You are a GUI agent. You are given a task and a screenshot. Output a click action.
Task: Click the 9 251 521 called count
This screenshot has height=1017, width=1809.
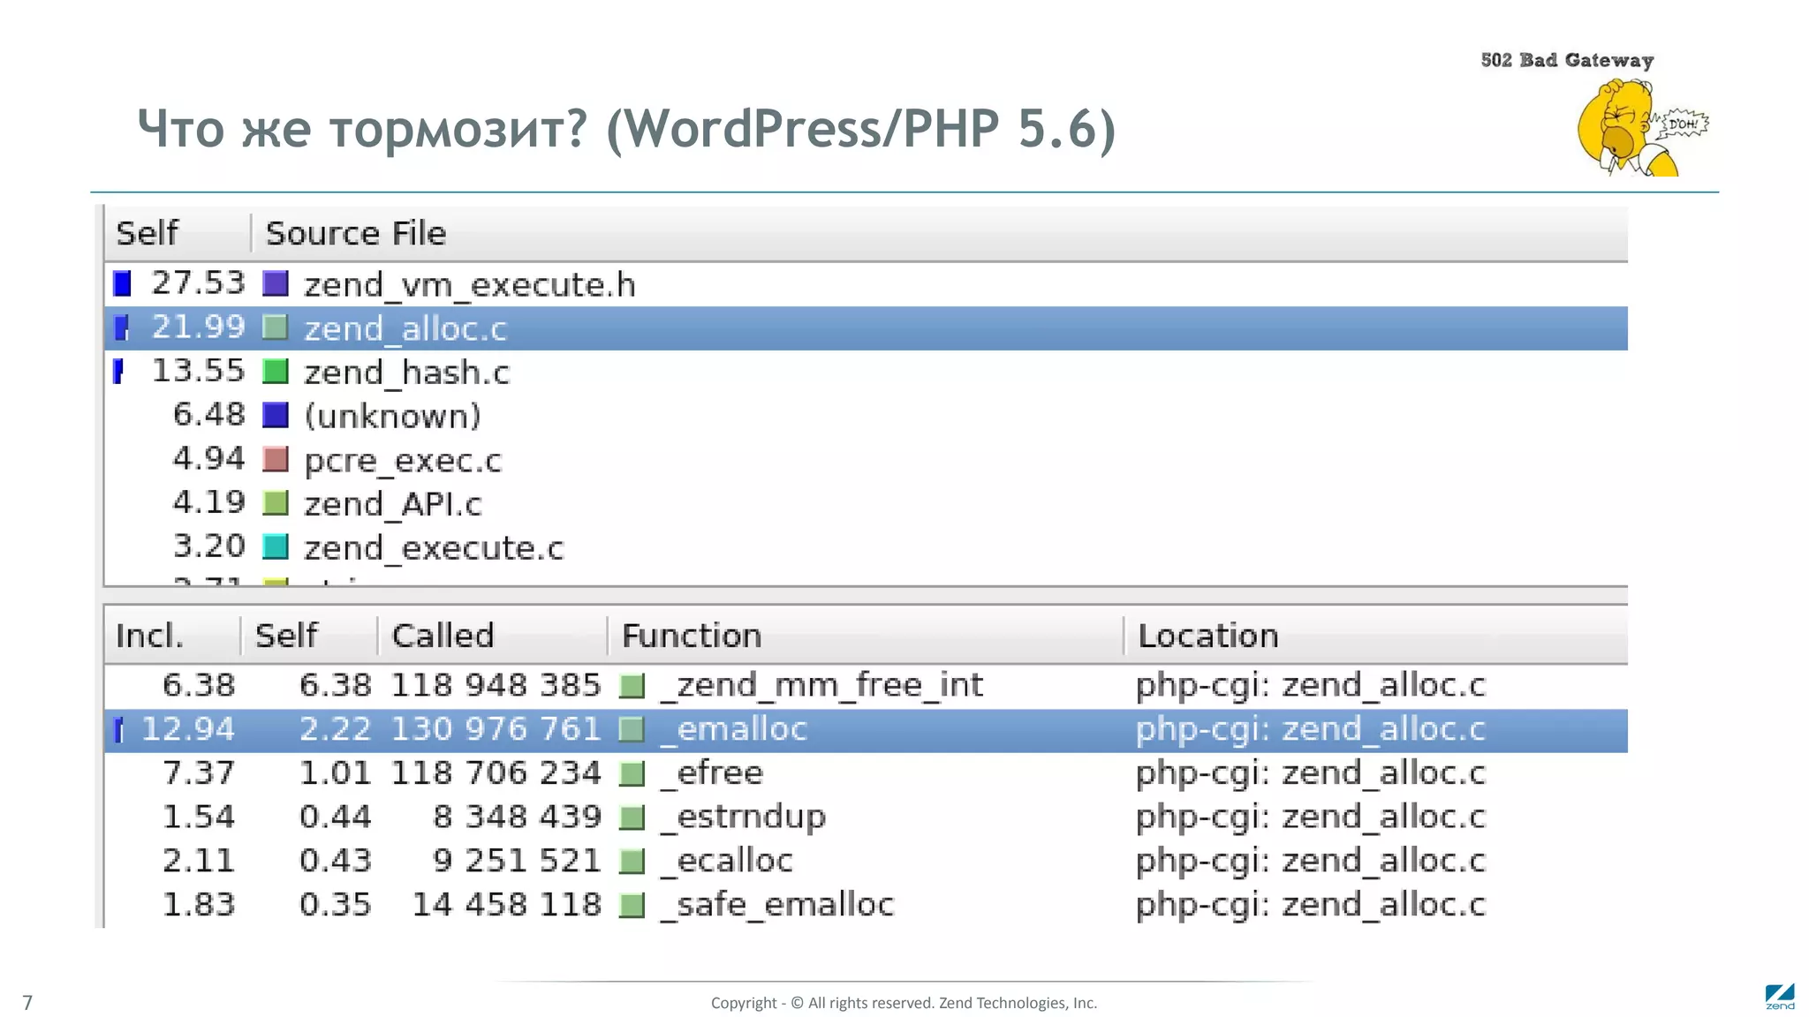517,861
